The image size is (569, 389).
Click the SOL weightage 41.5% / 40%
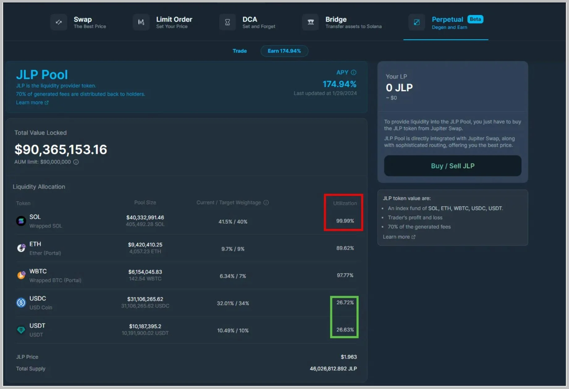[x=233, y=222]
